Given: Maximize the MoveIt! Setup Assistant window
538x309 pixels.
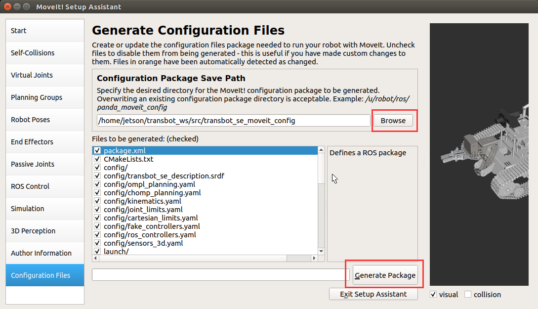Looking at the screenshot, I should 26,6.
